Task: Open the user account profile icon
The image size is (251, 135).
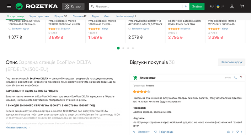Action: click(232, 6)
